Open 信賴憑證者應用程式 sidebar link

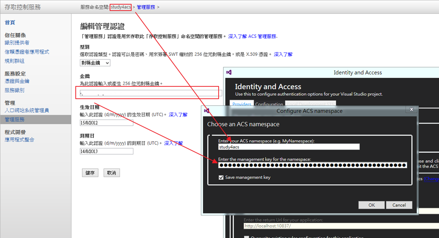[27, 52]
